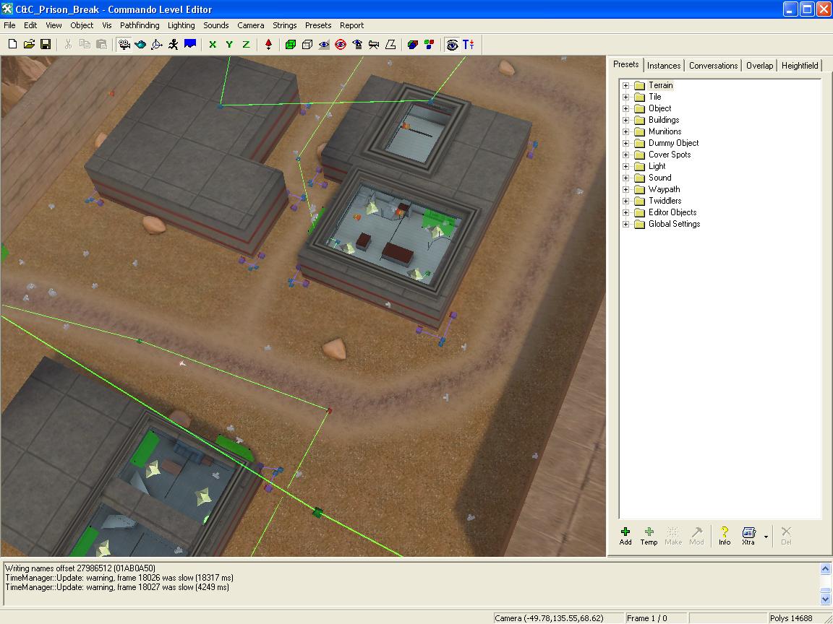Click the red up-down arrow icon

click(268, 44)
